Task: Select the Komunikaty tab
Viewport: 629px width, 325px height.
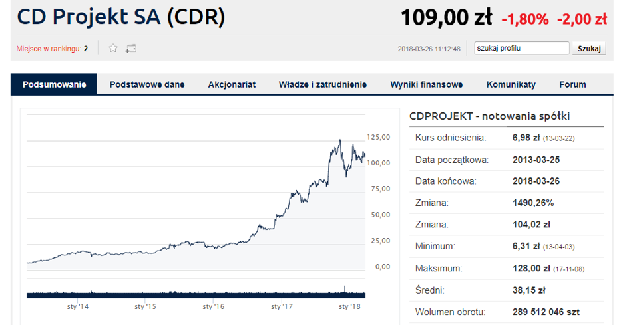Action: click(x=511, y=84)
